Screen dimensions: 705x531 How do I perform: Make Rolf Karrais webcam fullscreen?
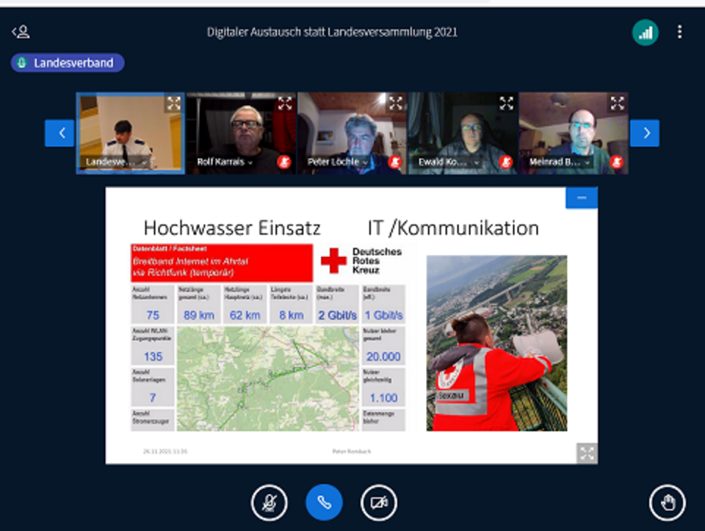pos(285,104)
